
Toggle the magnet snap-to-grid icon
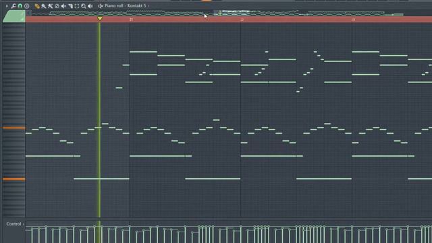point(20,6)
